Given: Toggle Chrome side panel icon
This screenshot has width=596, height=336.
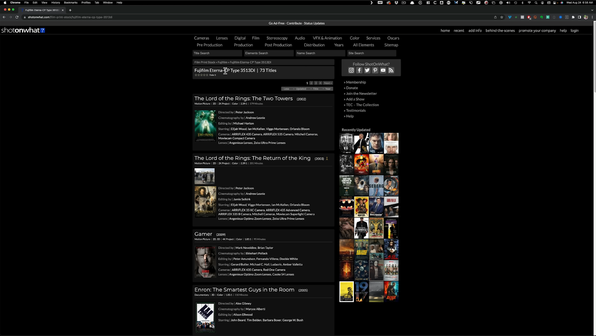Looking at the screenshot, I should [580, 17].
